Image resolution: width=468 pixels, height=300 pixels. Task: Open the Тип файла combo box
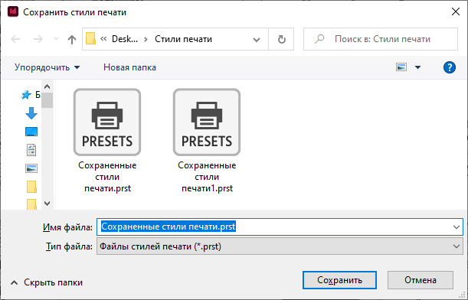click(x=280, y=246)
